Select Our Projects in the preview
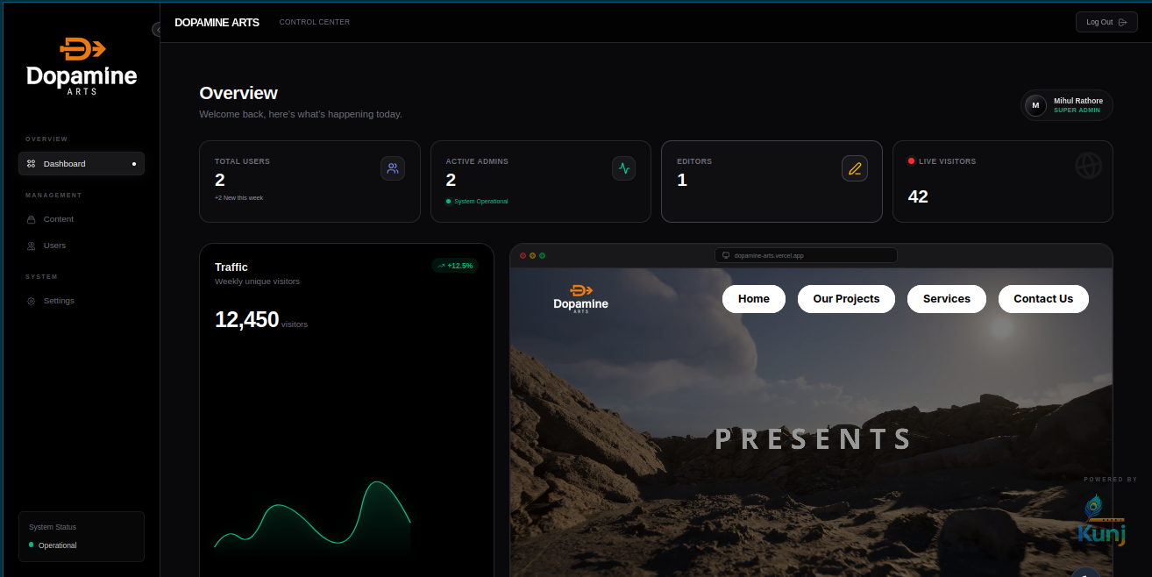The height and width of the screenshot is (577, 1152). (x=845, y=299)
